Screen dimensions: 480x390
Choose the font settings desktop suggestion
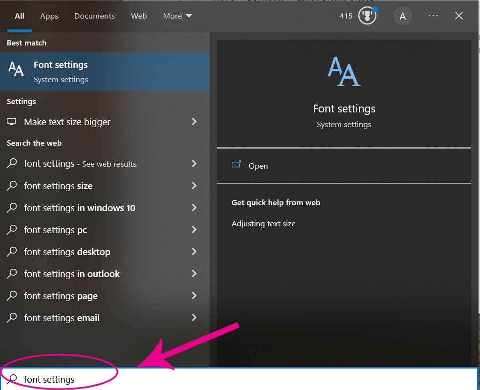click(x=105, y=252)
